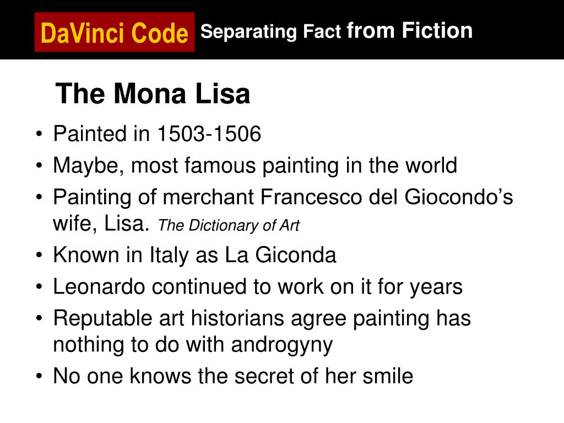Click 'Leonardo continued to work on it' bullet

[x=258, y=286]
